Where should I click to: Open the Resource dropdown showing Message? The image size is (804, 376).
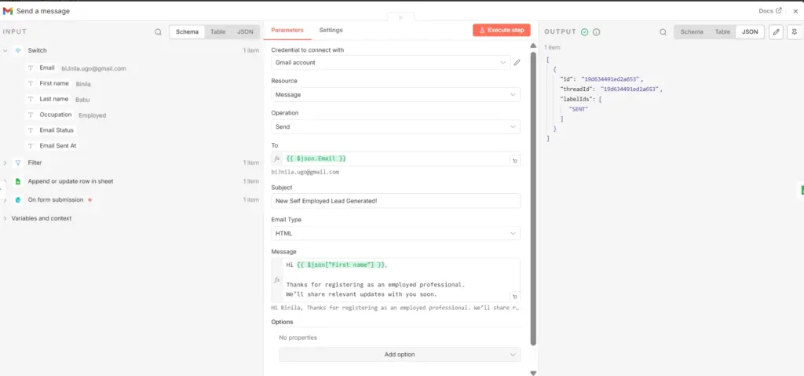coord(396,95)
